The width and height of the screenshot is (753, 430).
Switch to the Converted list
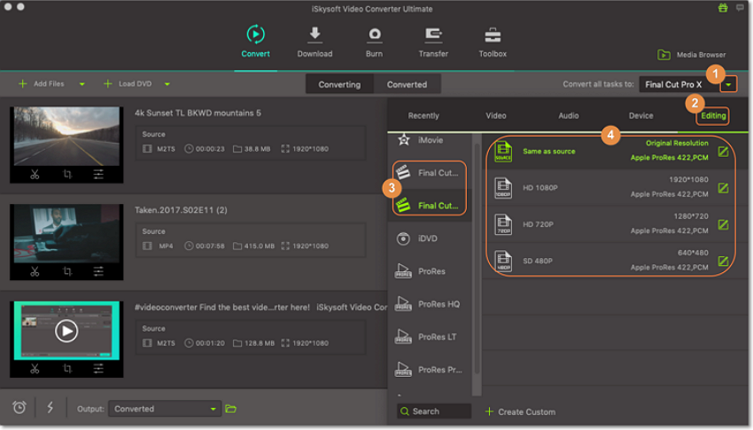[x=407, y=84]
